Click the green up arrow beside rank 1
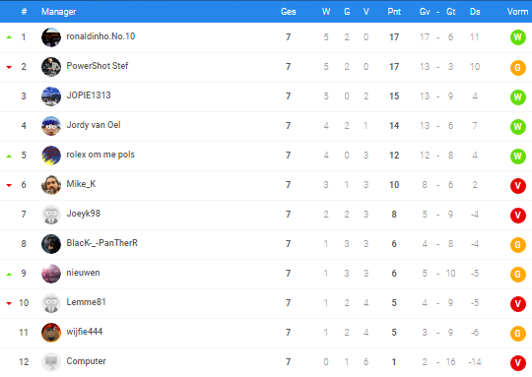The height and width of the screenshot is (377, 532). point(9,37)
